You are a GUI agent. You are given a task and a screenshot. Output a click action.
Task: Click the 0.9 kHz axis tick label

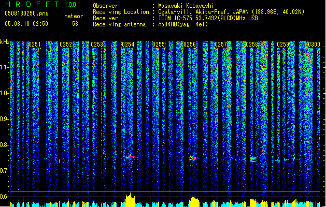click(x=4, y=119)
